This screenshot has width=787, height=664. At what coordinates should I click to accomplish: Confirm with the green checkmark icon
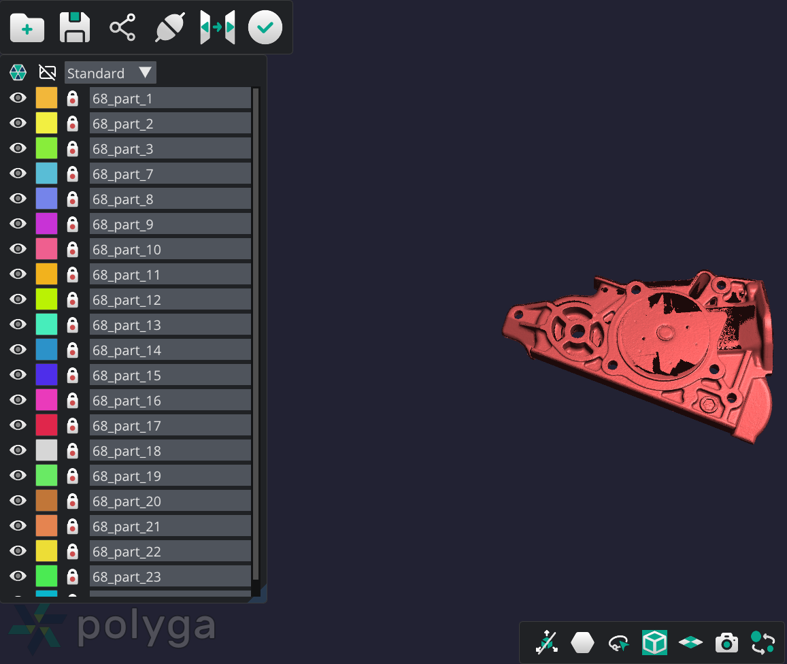265,28
